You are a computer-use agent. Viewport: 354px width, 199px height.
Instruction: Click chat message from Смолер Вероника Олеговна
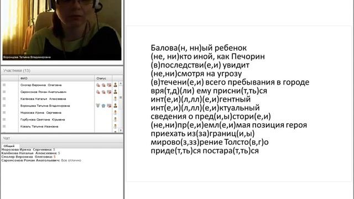coord(28,157)
